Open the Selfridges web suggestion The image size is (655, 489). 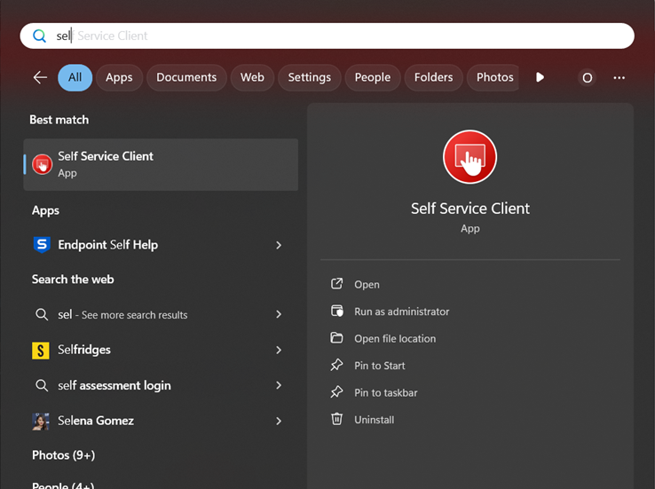[161, 350]
